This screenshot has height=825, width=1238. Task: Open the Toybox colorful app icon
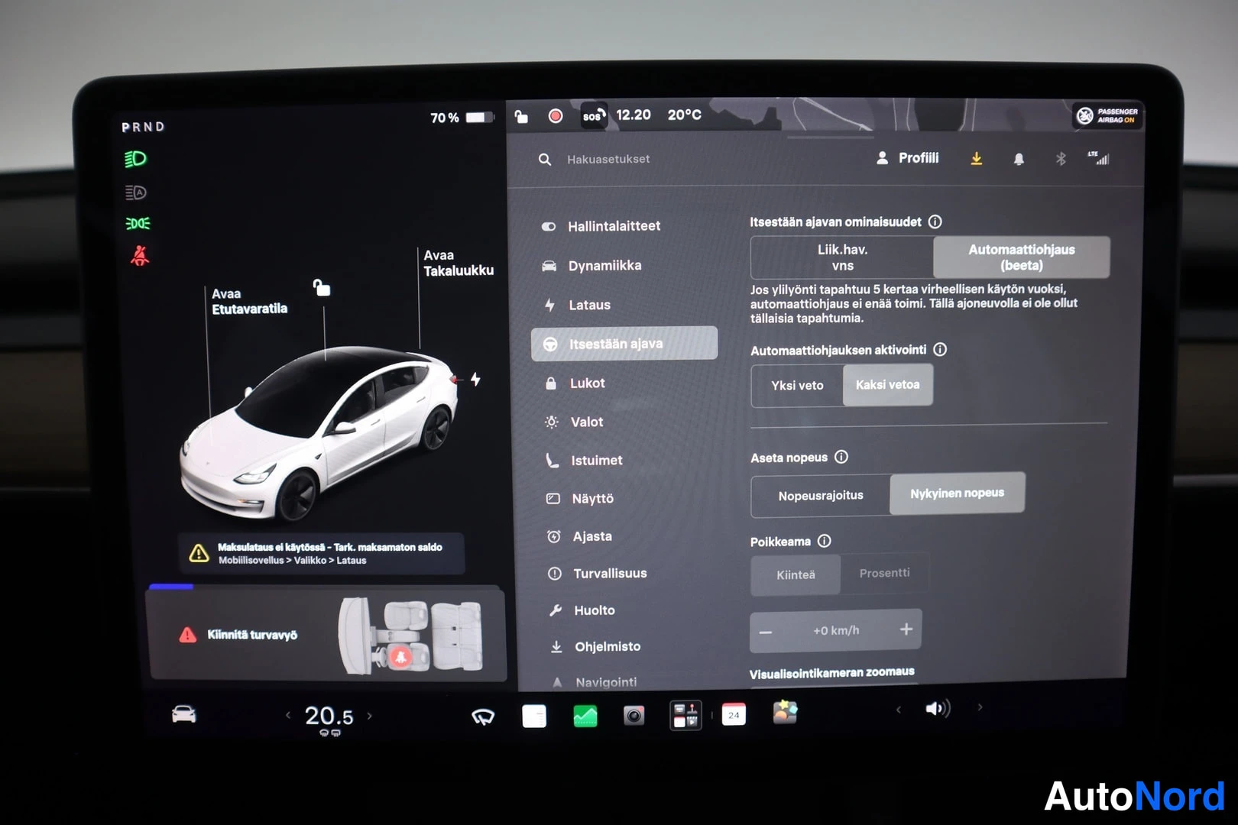point(786,713)
